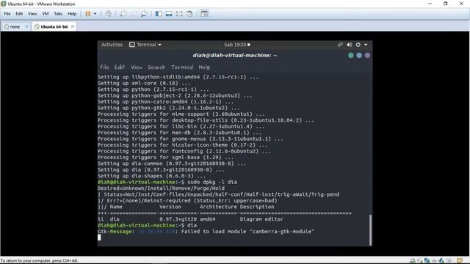Click the thumbnail bar view icon
Image resolution: width=470 pixels, height=264 pixels.
tap(169, 14)
